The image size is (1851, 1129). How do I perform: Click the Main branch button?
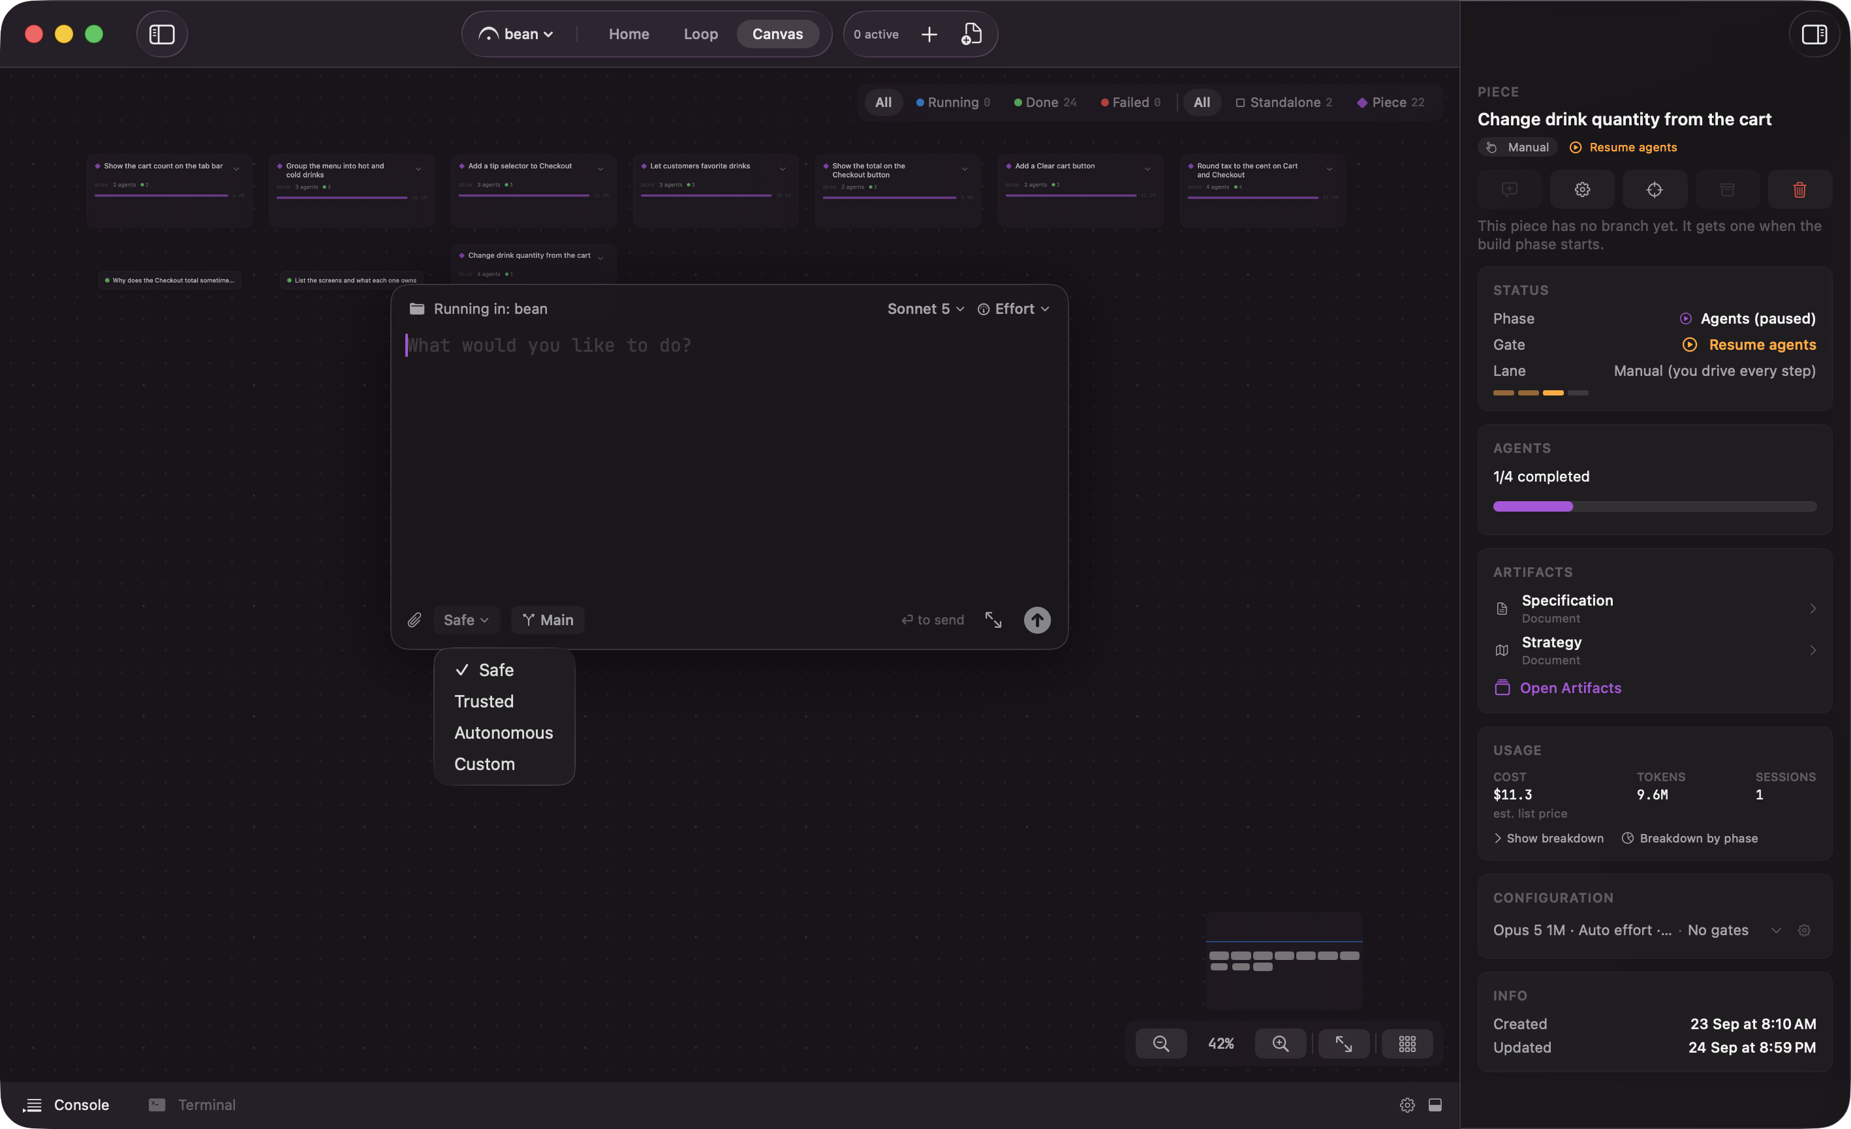coord(548,620)
